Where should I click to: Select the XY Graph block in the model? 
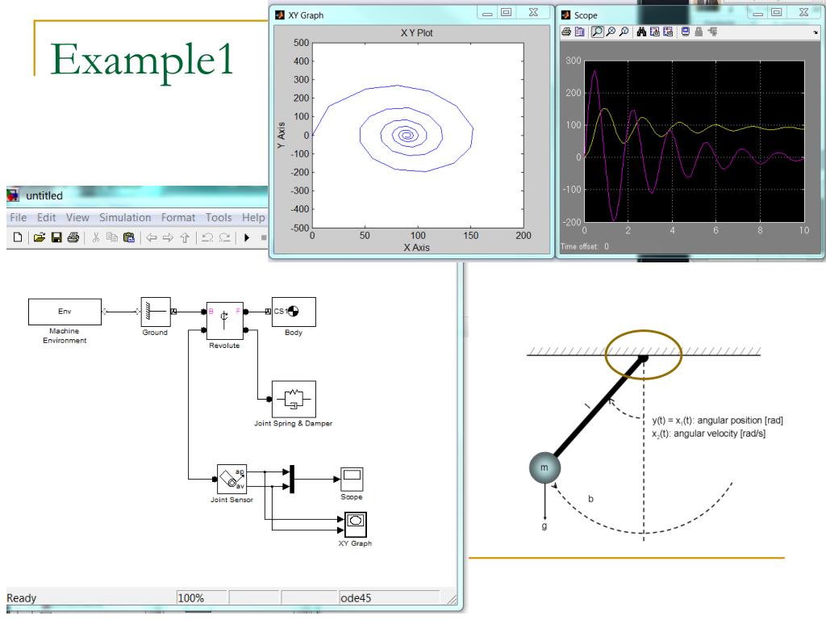[356, 525]
